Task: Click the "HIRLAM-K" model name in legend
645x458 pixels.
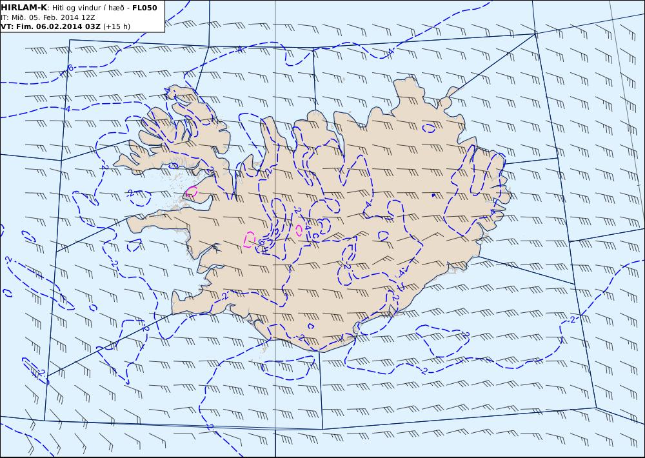Action: [25, 8]
